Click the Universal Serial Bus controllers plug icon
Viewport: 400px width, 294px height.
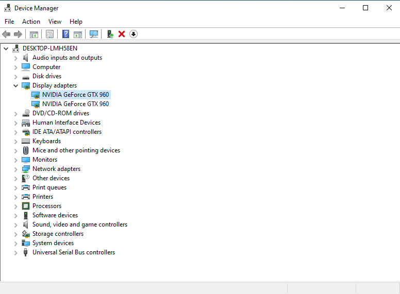click(25, 252)
